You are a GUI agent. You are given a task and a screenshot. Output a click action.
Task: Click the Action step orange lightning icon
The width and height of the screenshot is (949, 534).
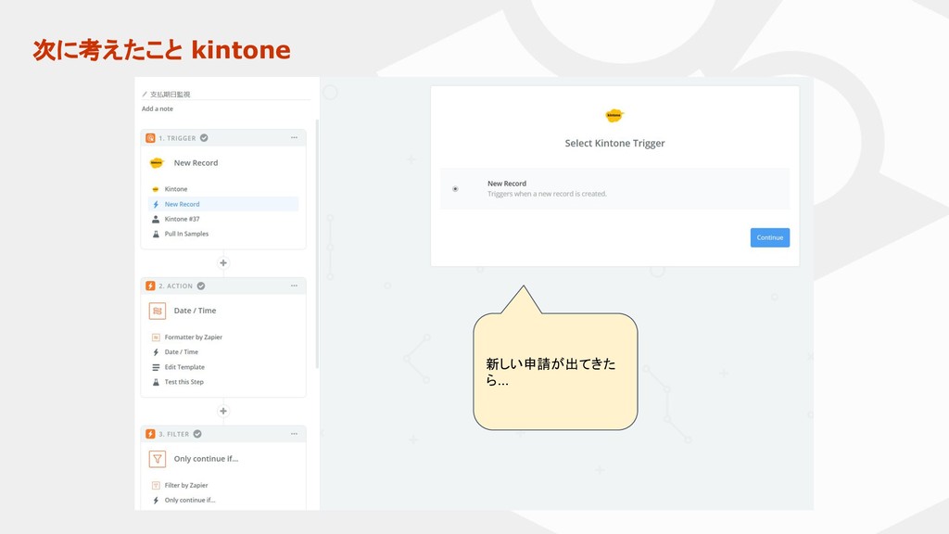tap(150, 286)
